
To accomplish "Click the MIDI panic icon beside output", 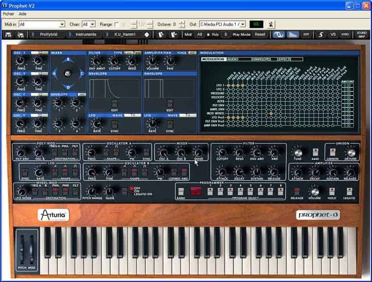I will (271, 24).
